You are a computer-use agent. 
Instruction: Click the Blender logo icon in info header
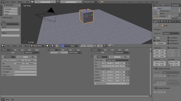102,2
